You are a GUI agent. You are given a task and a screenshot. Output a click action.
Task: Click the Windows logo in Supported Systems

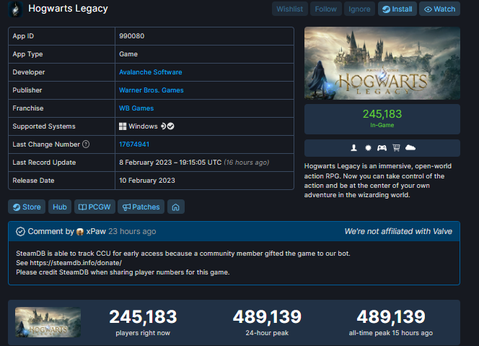click(123, 126)
